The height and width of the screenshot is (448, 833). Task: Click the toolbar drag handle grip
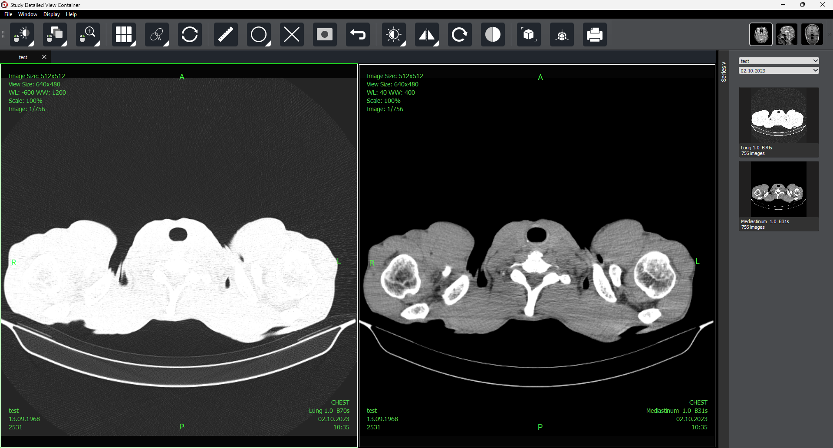click(x=3, y=34)
